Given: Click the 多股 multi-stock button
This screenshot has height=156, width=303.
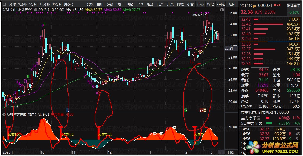Looking at the screenshot, I should click(110, 4).
